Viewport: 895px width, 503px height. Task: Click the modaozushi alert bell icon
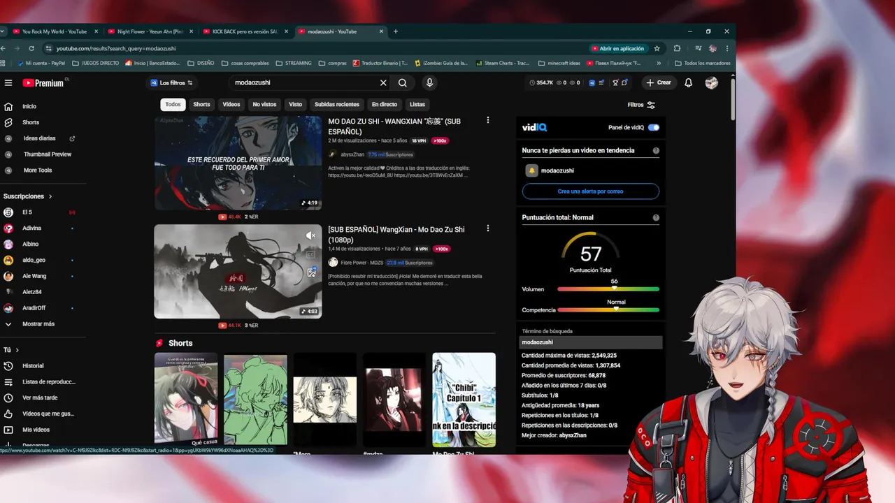click(x=531, y=170)
